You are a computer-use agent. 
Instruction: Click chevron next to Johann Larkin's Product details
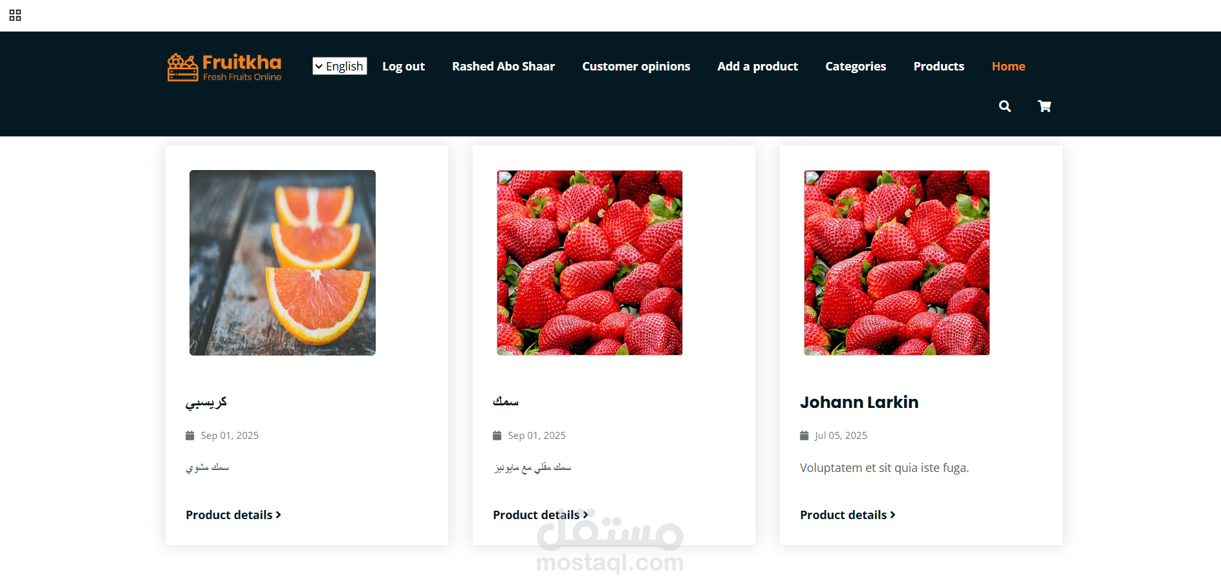tap(893, 515)
